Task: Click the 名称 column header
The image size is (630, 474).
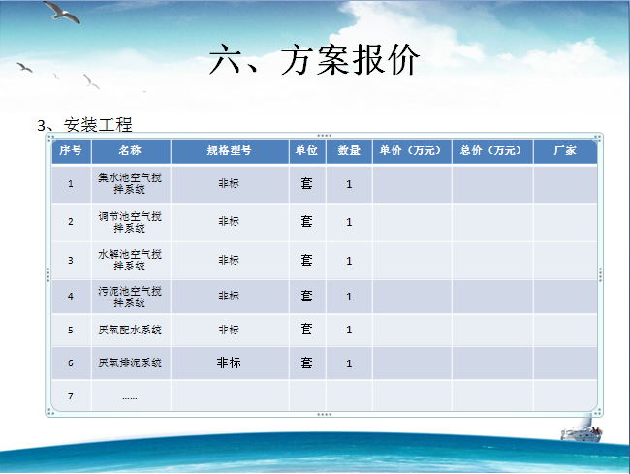Action: [131, 151]
